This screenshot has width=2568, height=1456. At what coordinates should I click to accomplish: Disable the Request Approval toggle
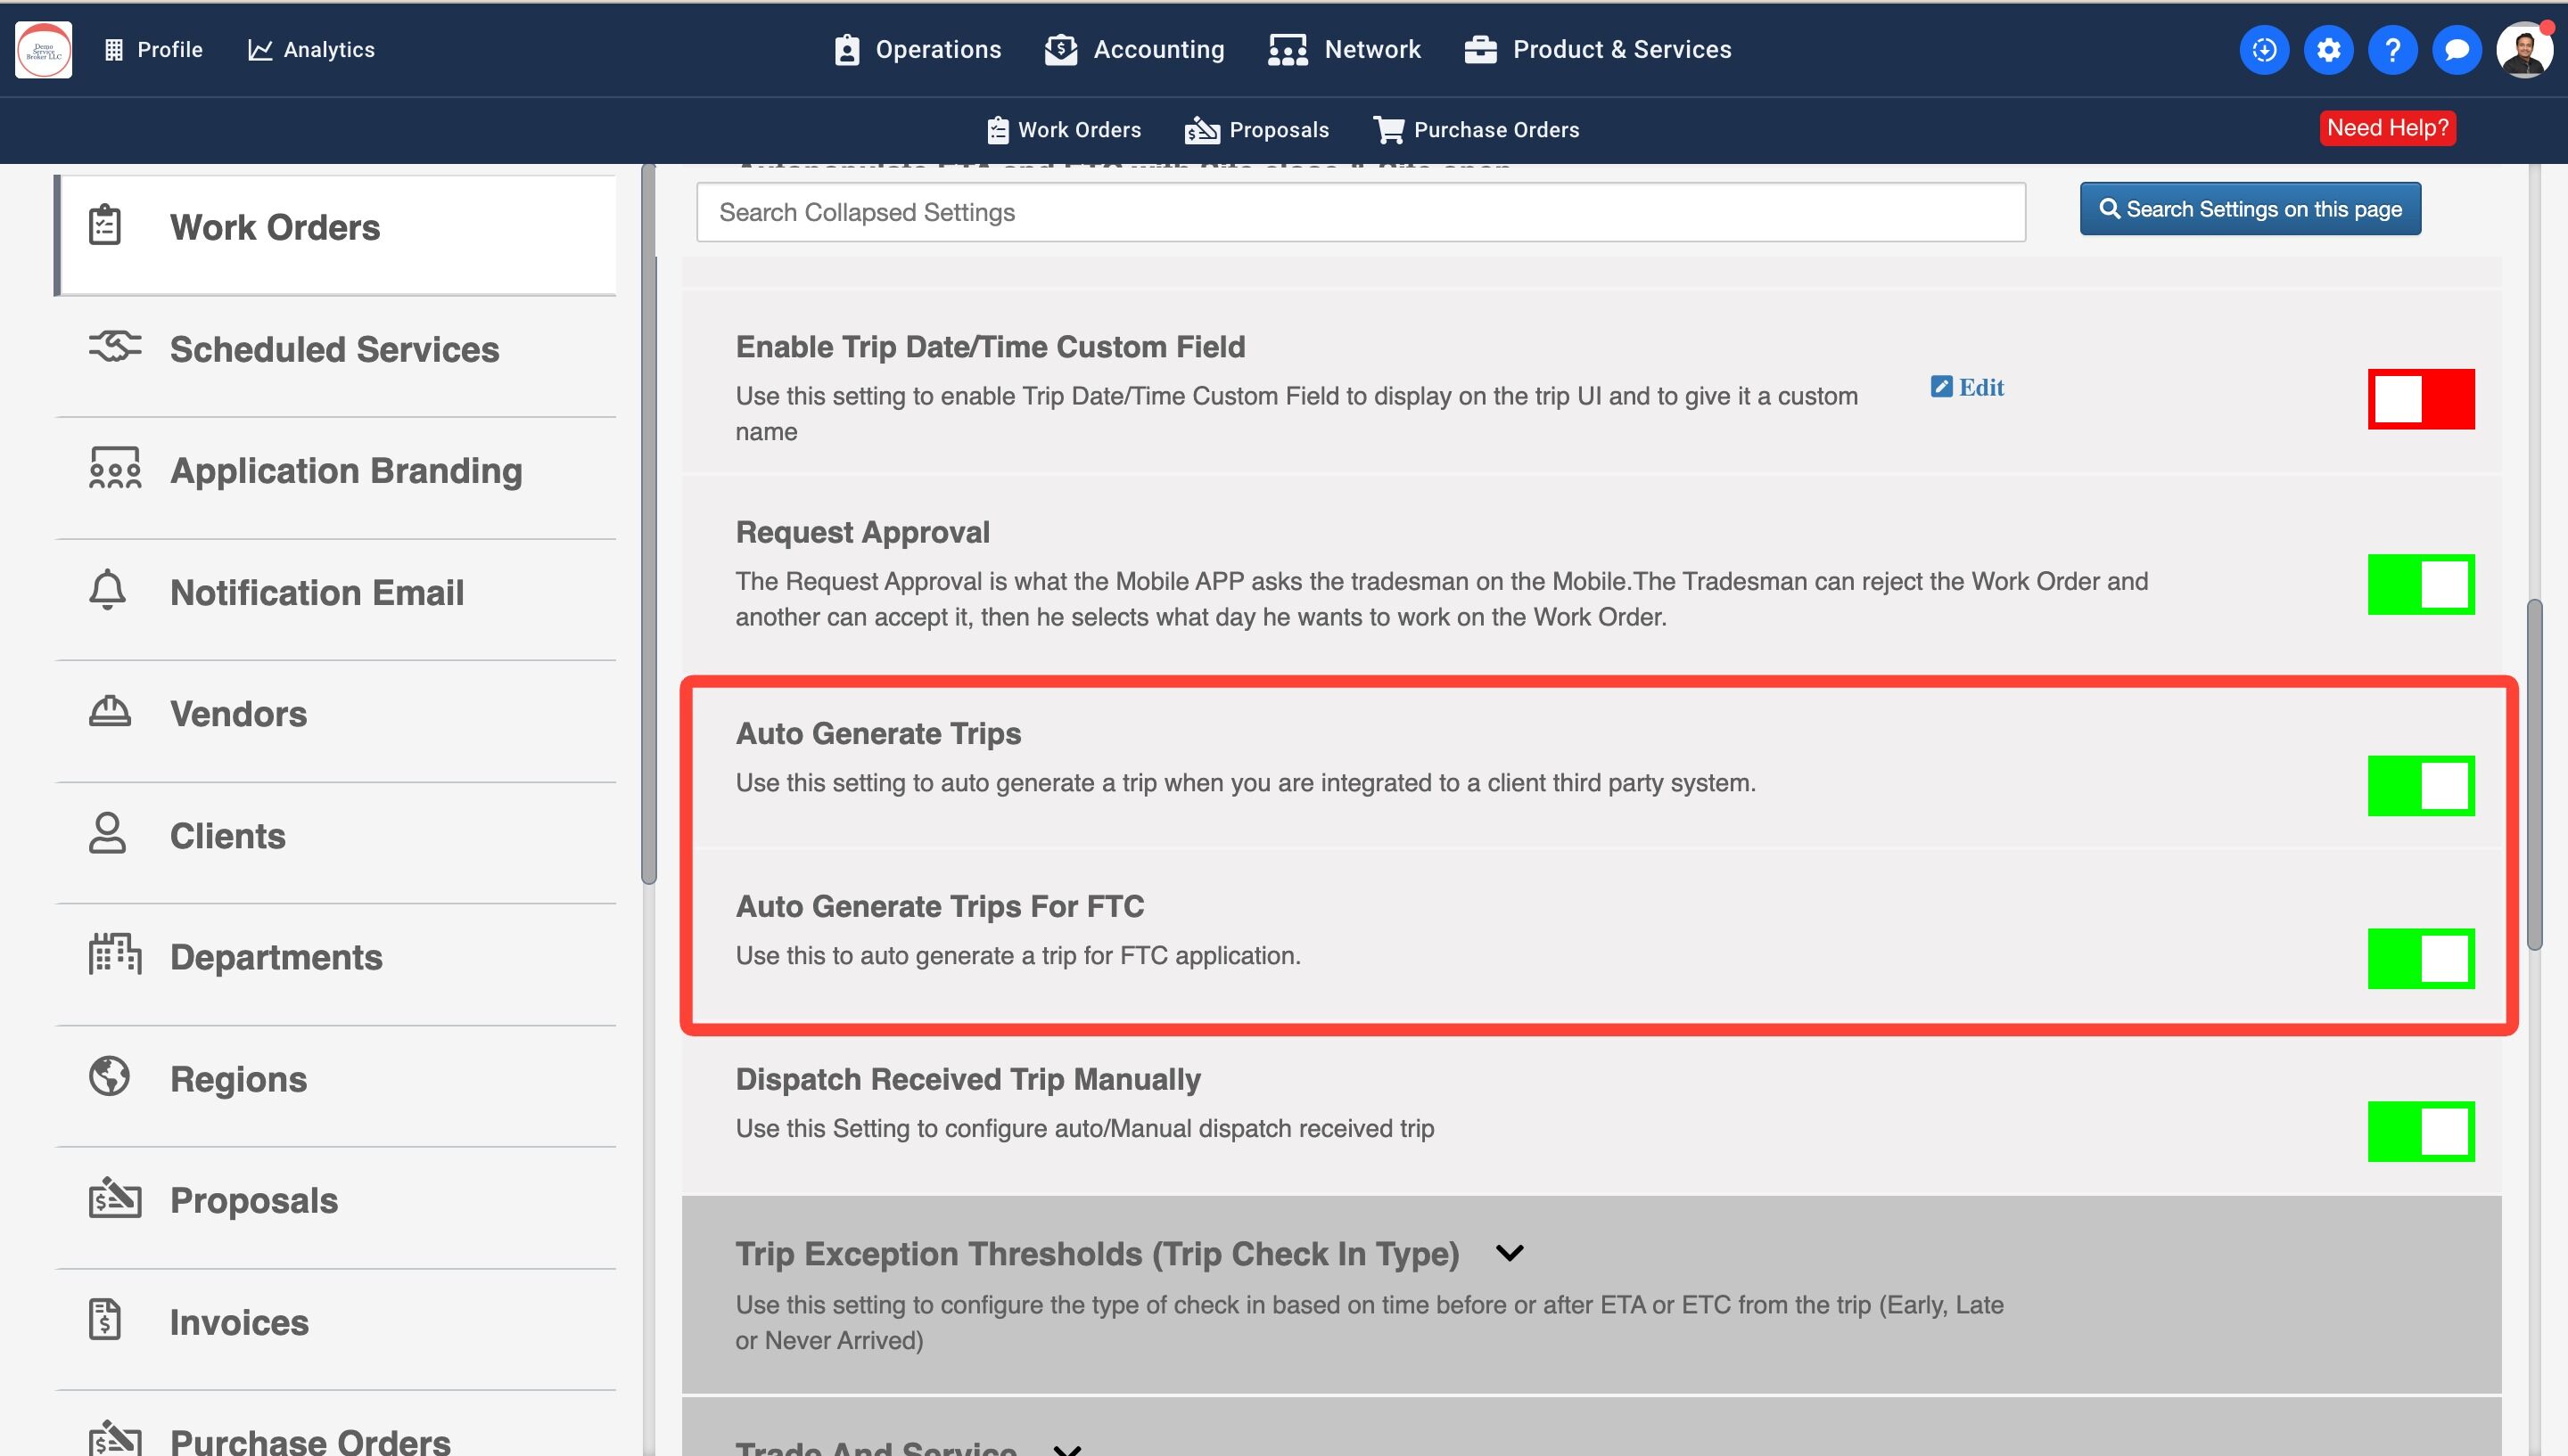pos(2420,584)
